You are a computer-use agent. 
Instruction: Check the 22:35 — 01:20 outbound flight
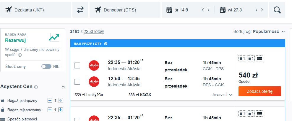tap(77, 65)
